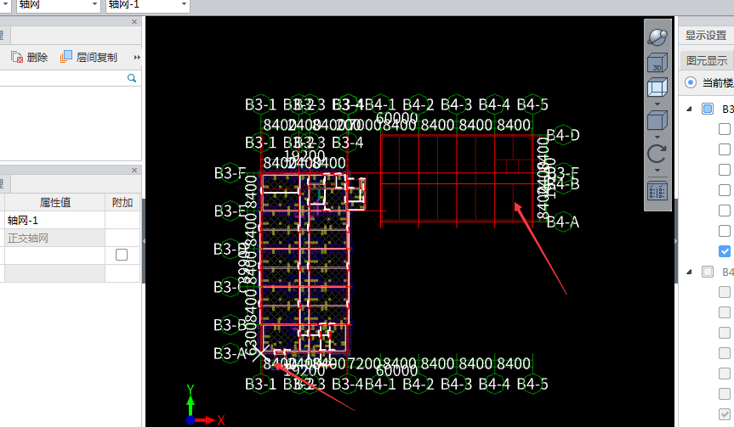Toggle the B3 group checkbox

click(708, 109)
